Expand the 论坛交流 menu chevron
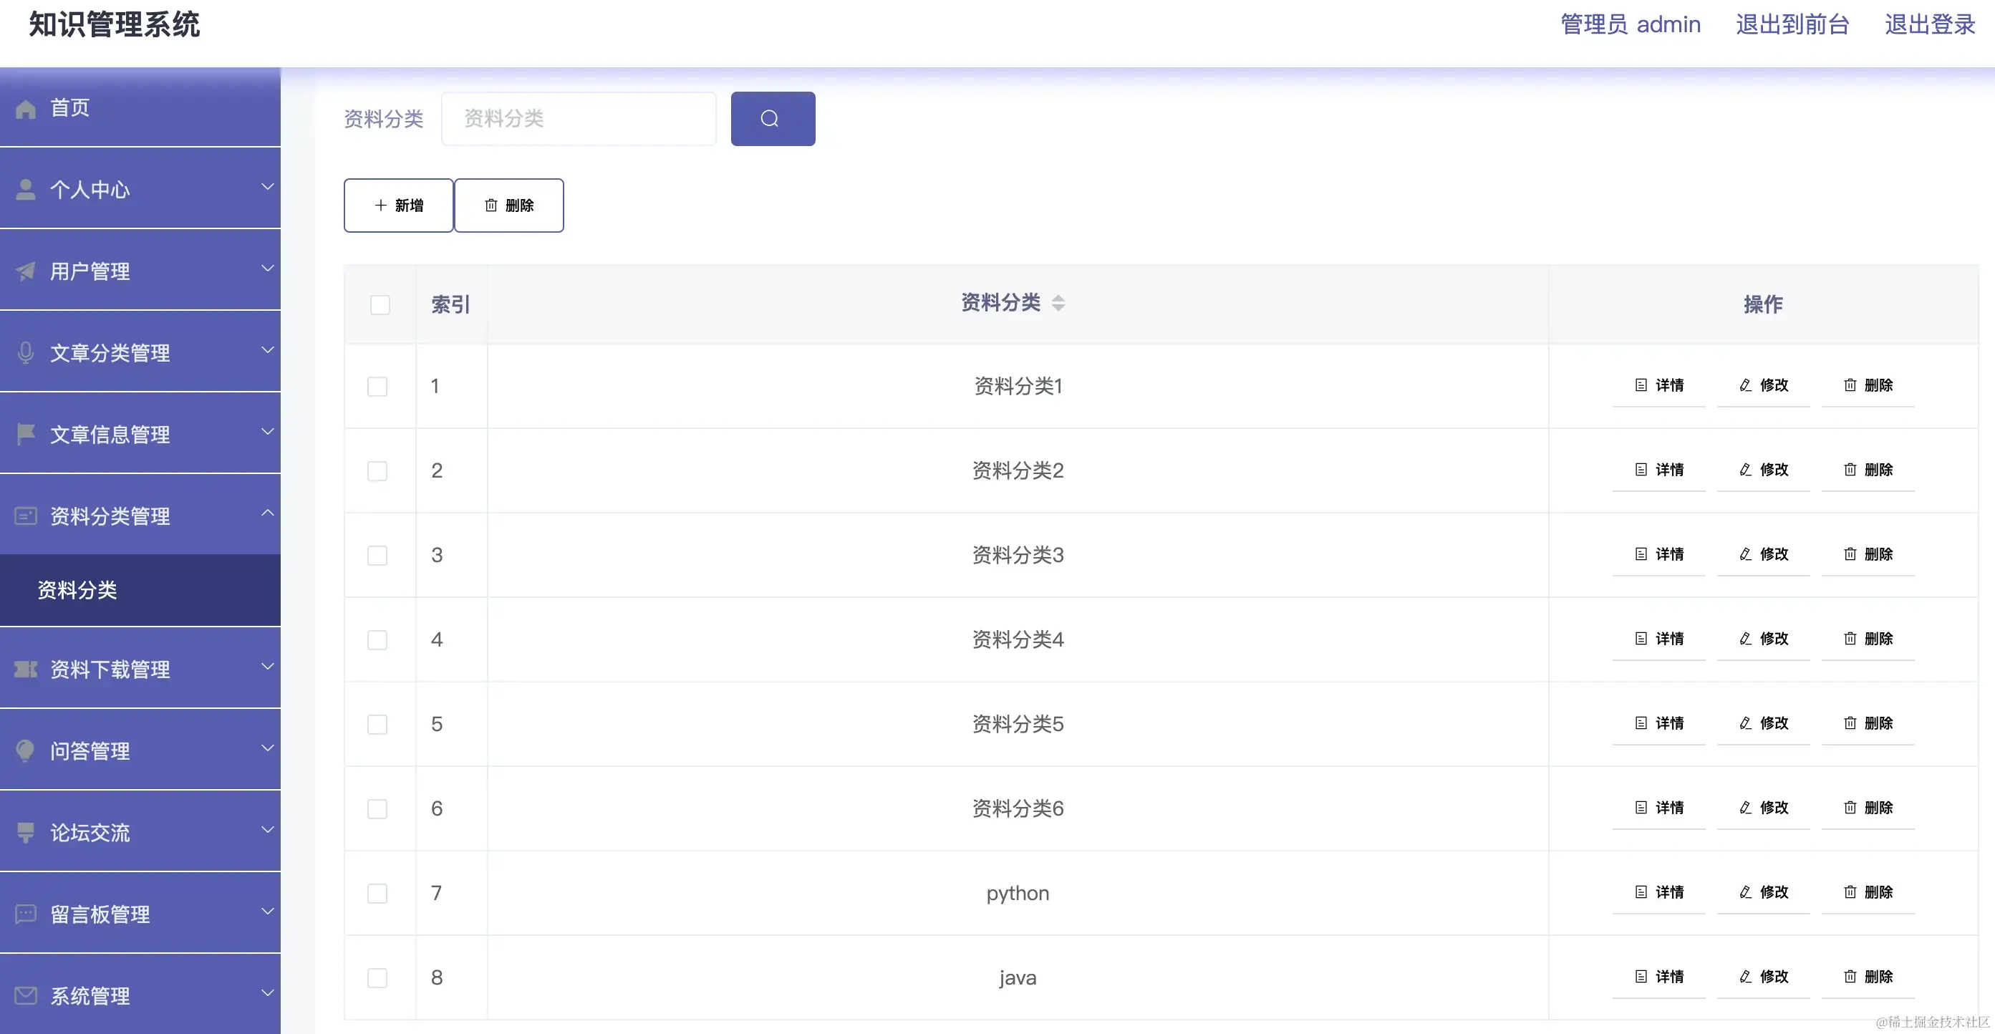This screenshot has width=1995, height=1034. click(267, 829)
